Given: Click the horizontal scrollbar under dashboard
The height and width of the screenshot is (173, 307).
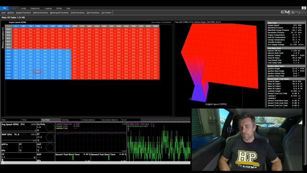Looking at the screenshot, I should (96, 163).
